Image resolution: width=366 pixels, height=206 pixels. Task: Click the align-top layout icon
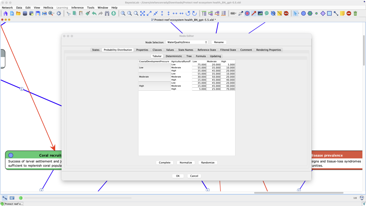point(204,13)
